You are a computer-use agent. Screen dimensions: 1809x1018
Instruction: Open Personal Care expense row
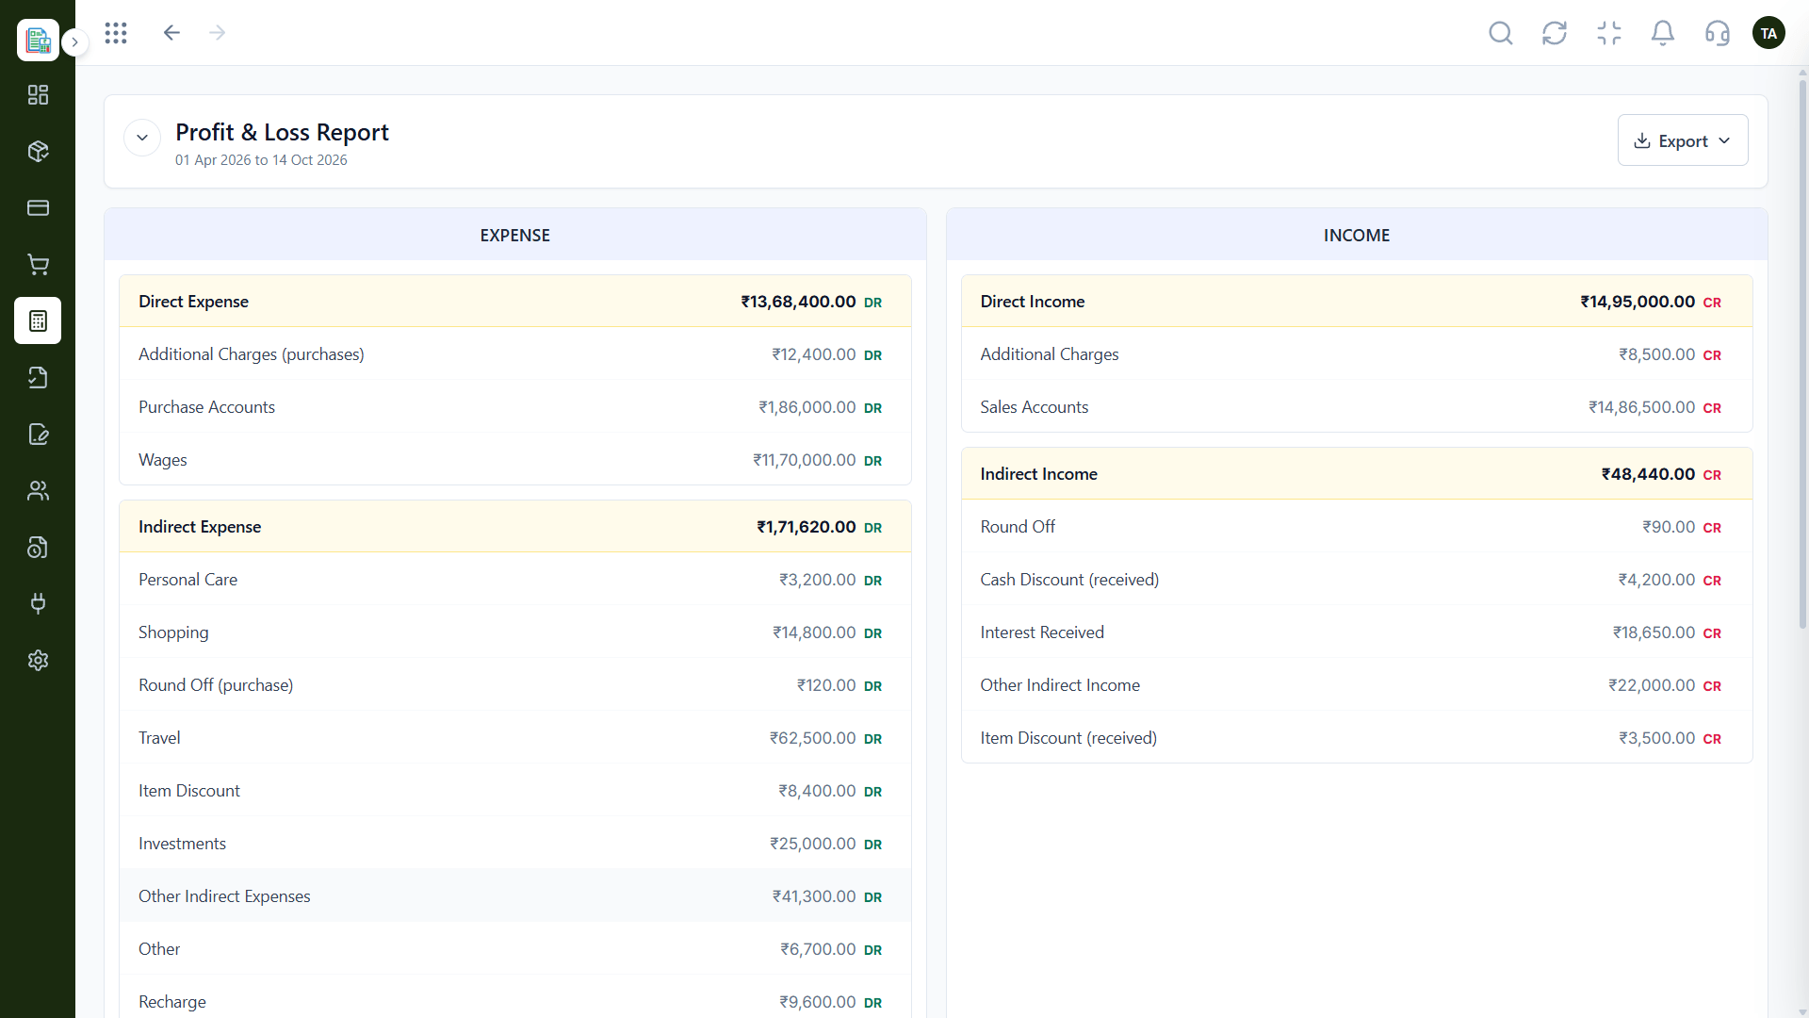pos(515,580)
